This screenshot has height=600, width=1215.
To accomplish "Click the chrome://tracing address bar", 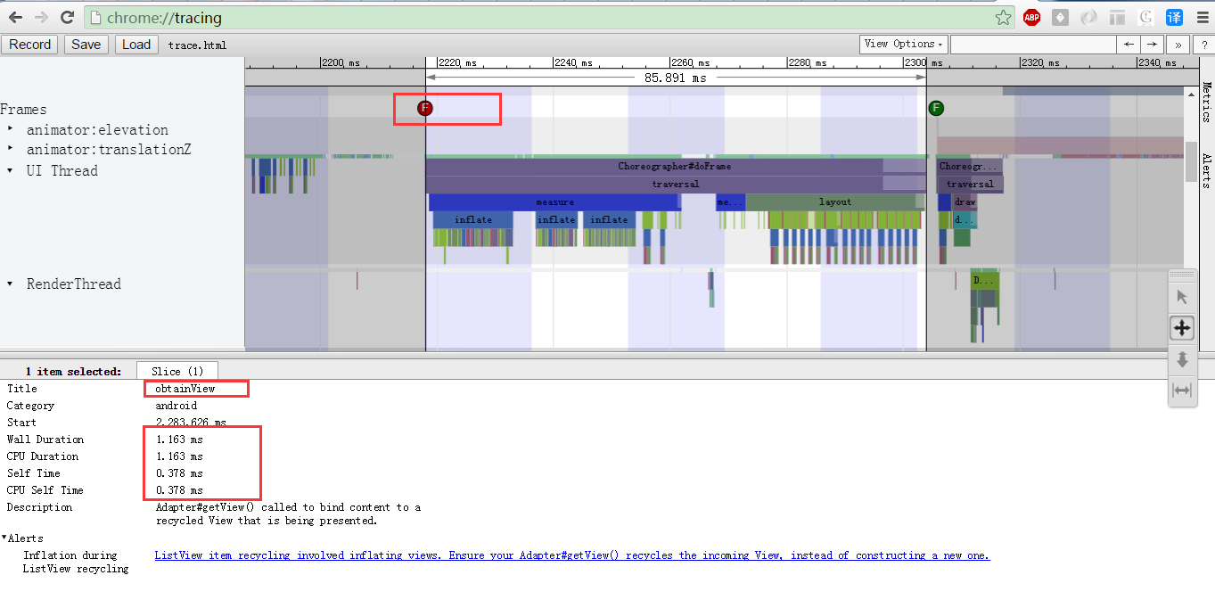I will (x=551, y=17).
